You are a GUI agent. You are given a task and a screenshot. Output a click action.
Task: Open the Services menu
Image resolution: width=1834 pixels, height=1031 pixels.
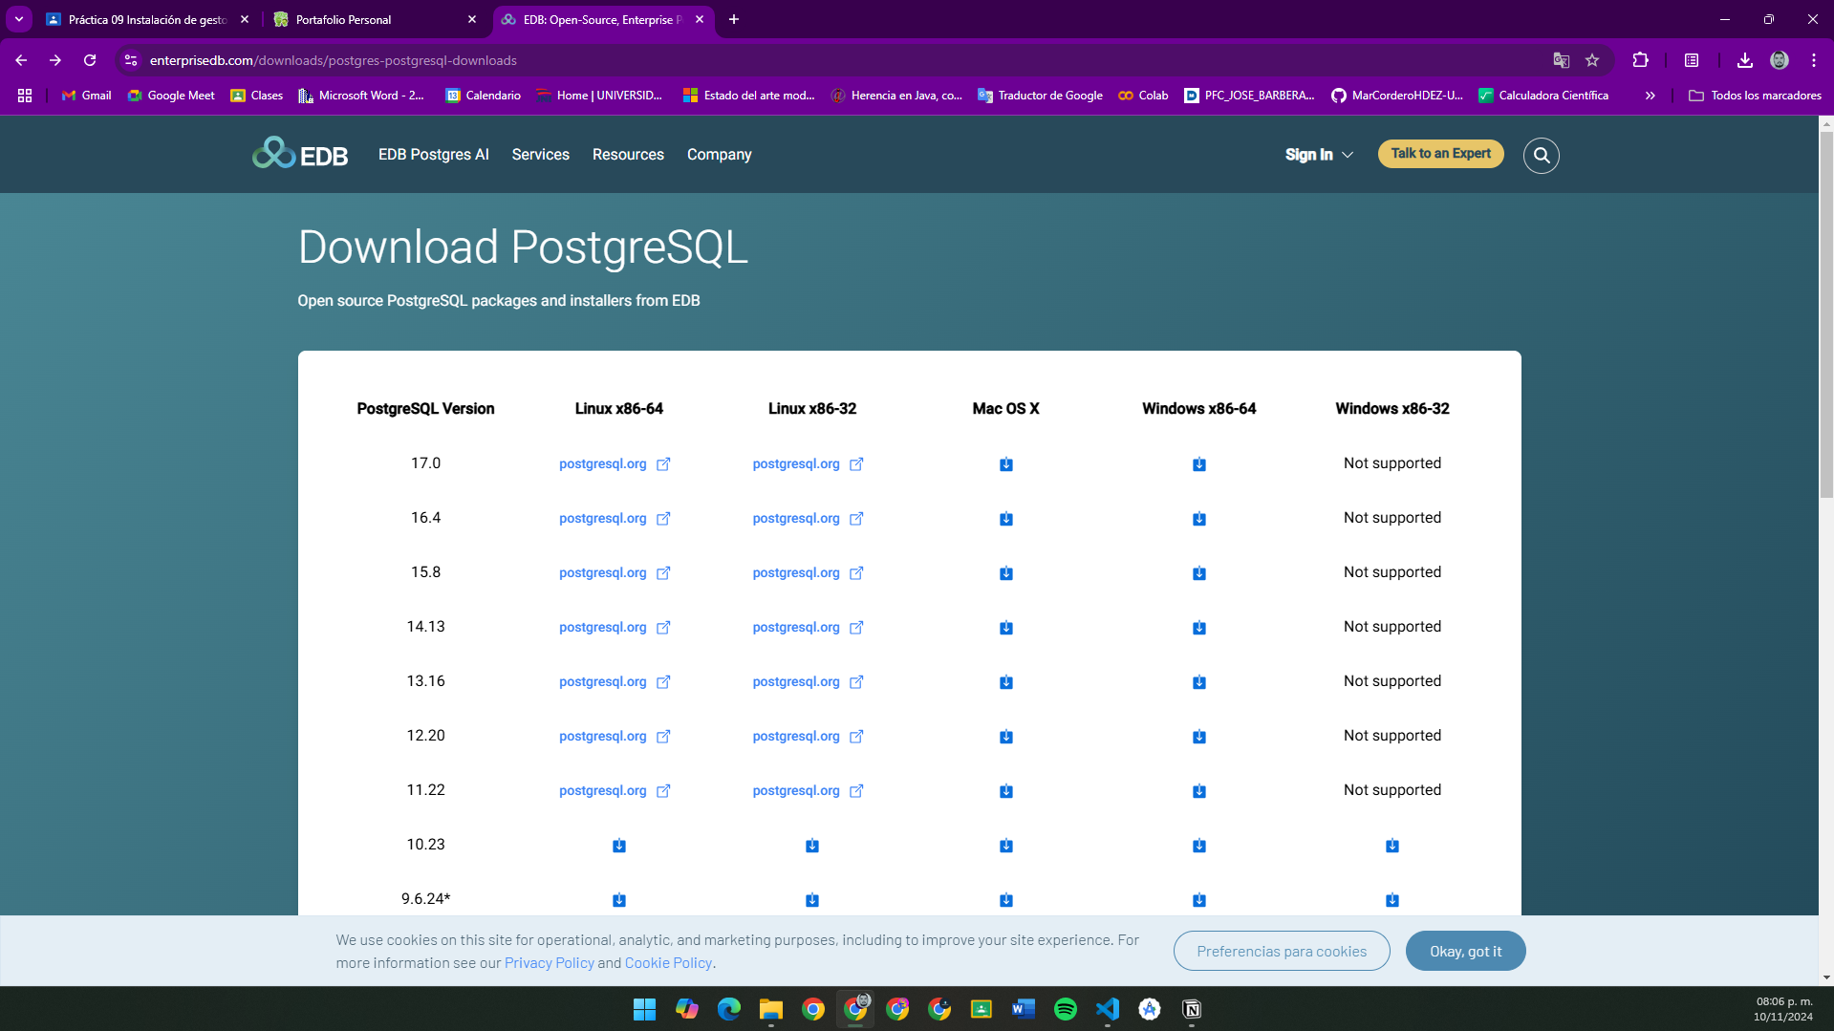(541, 155)
